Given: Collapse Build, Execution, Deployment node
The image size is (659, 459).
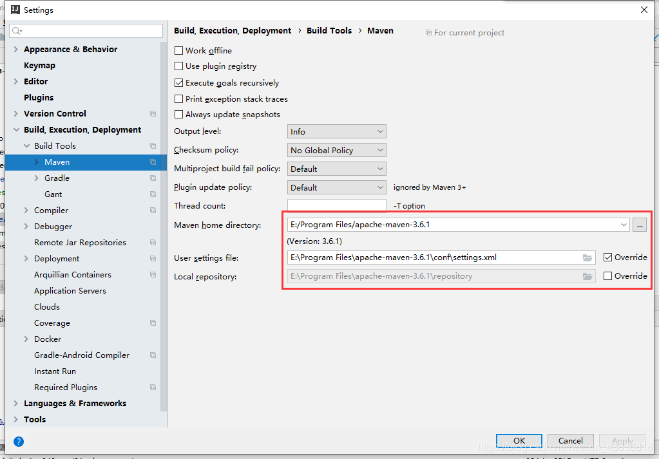Looking at the screenshot, I should pyautogui.click(x=16, y=130).
